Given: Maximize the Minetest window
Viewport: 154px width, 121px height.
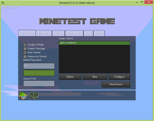Looking at the screenshot, I should [142, 2].
